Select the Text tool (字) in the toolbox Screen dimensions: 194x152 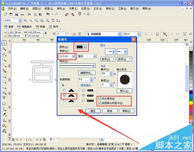pyautogui.click(x=4, y=98)
